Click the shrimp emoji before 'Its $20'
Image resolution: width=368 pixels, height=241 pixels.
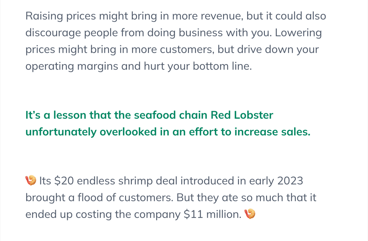[31, 180]
